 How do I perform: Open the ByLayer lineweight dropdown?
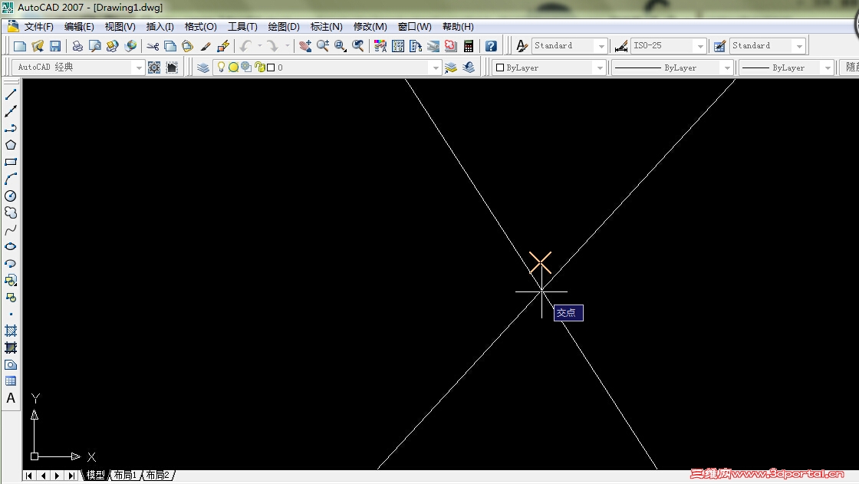point(828,67)
